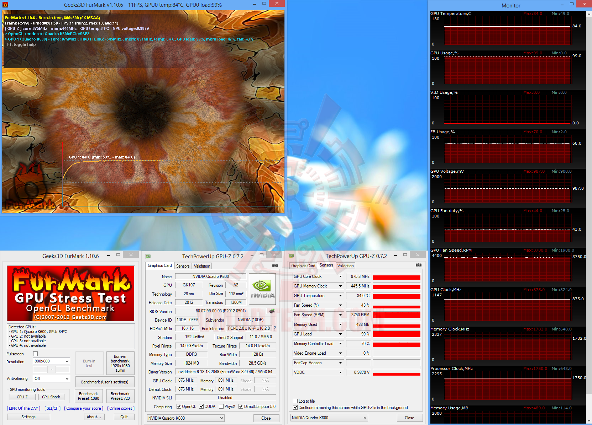Maximize the Monitor window
Image resolution: width=592 pixels, height=425 pixels.
coord(572,4)
